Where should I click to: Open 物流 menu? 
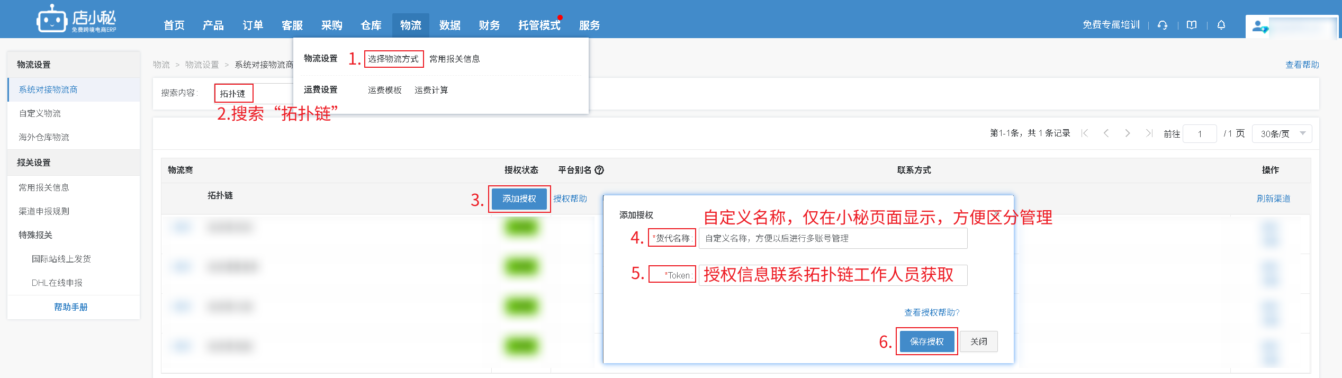(x=411, y=25)
